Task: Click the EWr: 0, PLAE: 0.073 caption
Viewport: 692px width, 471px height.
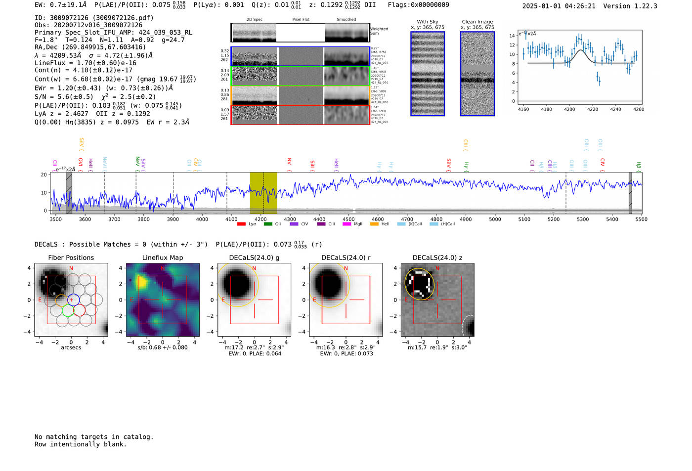Action: click(346, 353)
